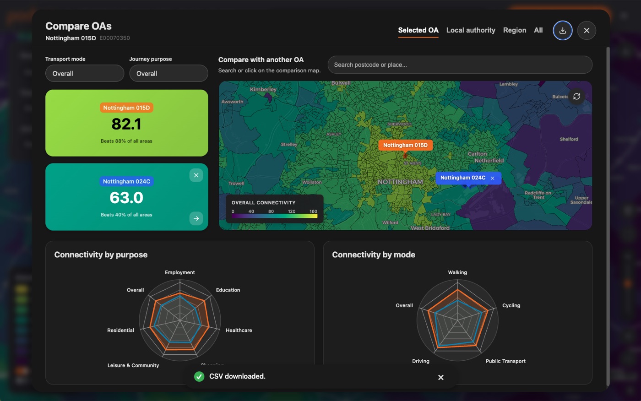Click the Employment axis label
The image size is (641, 401).
(x=180, y=272)
